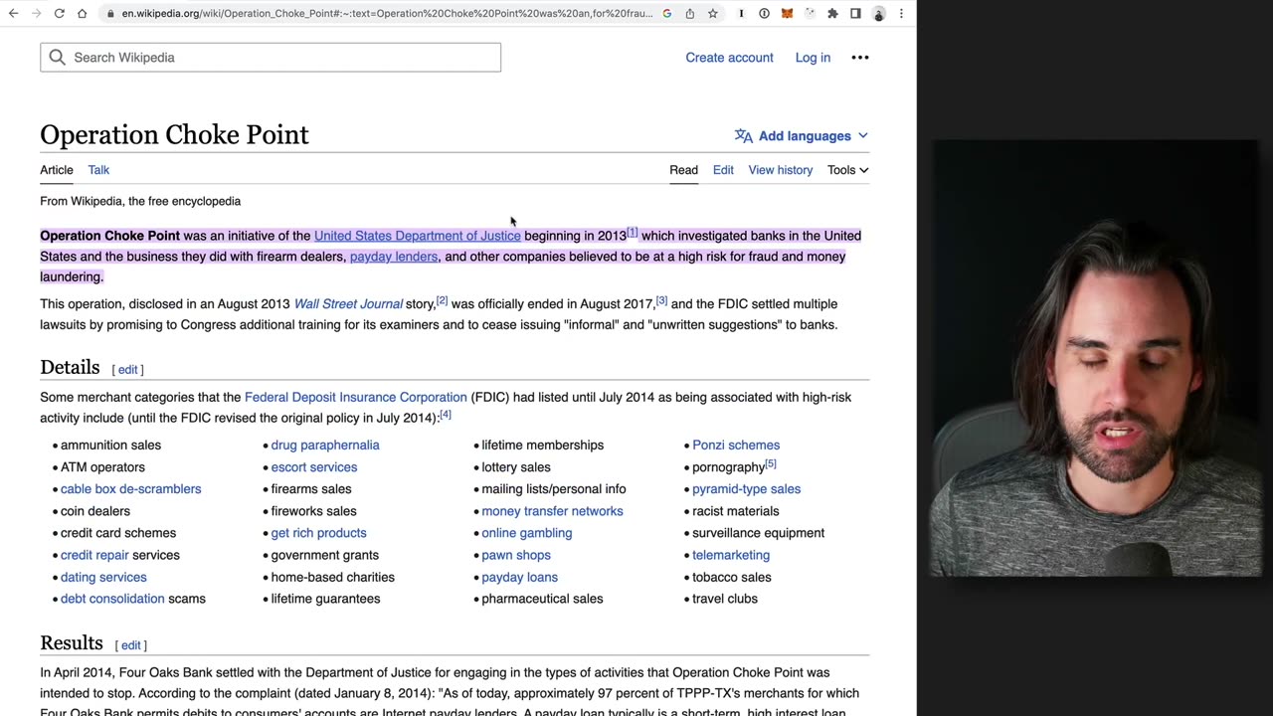Open the Chrome profile avatar

point(879,14)
